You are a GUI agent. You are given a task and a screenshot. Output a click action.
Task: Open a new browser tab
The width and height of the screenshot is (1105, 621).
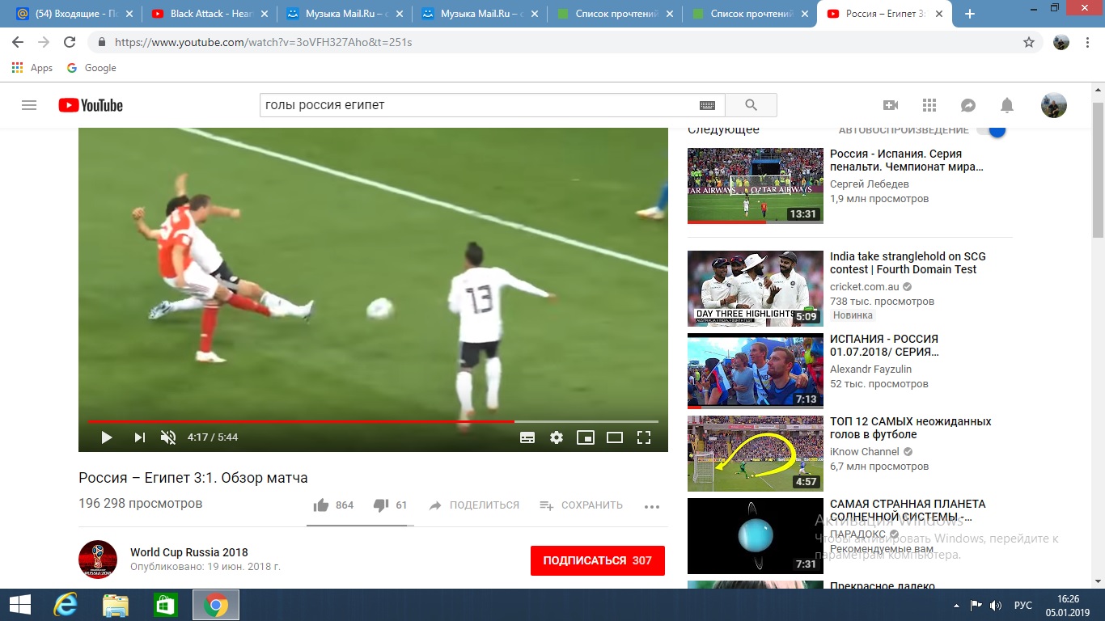pos(970,14)
